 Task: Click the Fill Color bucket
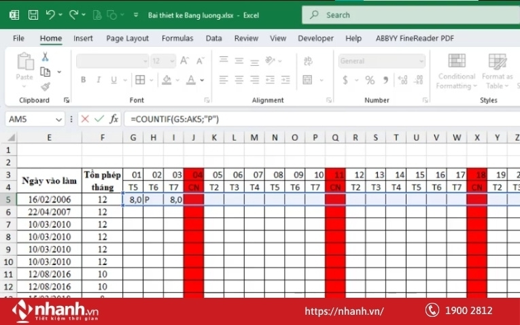[x=167, y=80]
